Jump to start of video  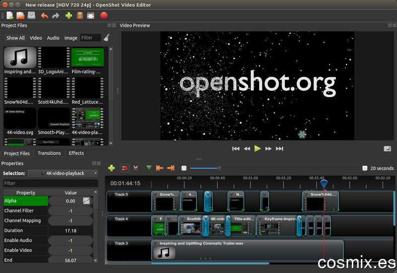236,149
